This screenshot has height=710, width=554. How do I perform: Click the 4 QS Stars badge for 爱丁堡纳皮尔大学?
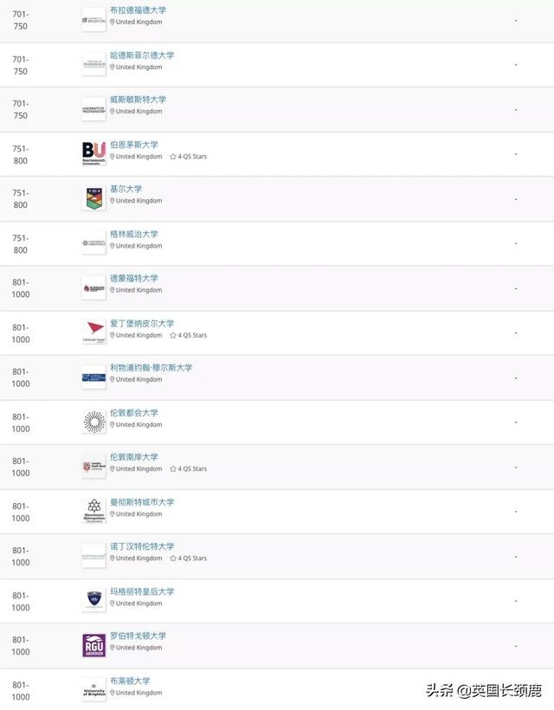(x=188, y=335)
